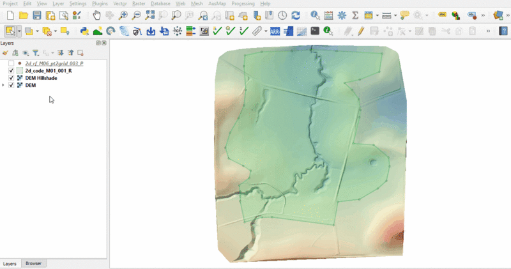Open the Select Features tool dropdown arrow
Viewport: 511px width, 269px height.
(x=20, y=31)
